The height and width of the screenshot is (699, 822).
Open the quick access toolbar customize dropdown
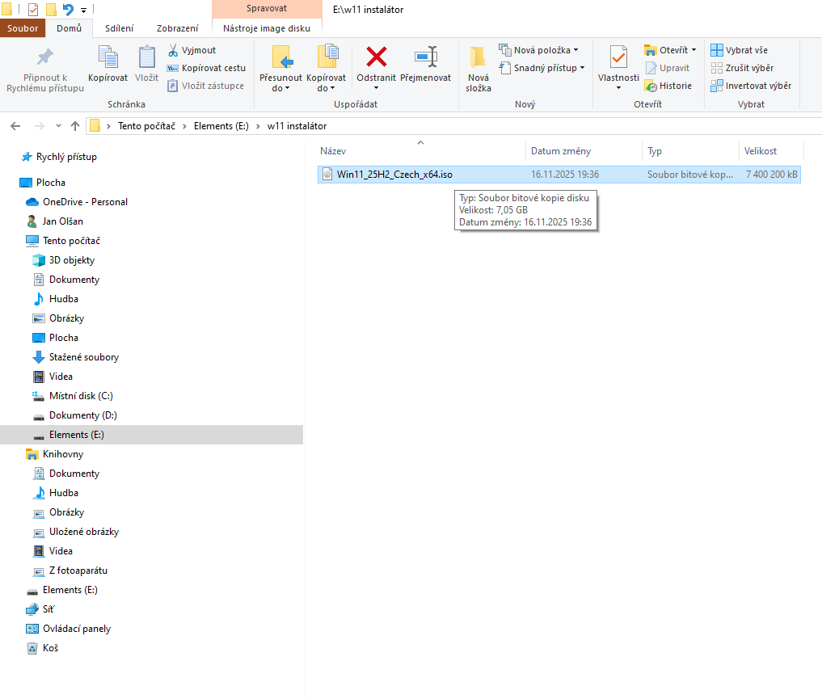(x=83, y=10)
